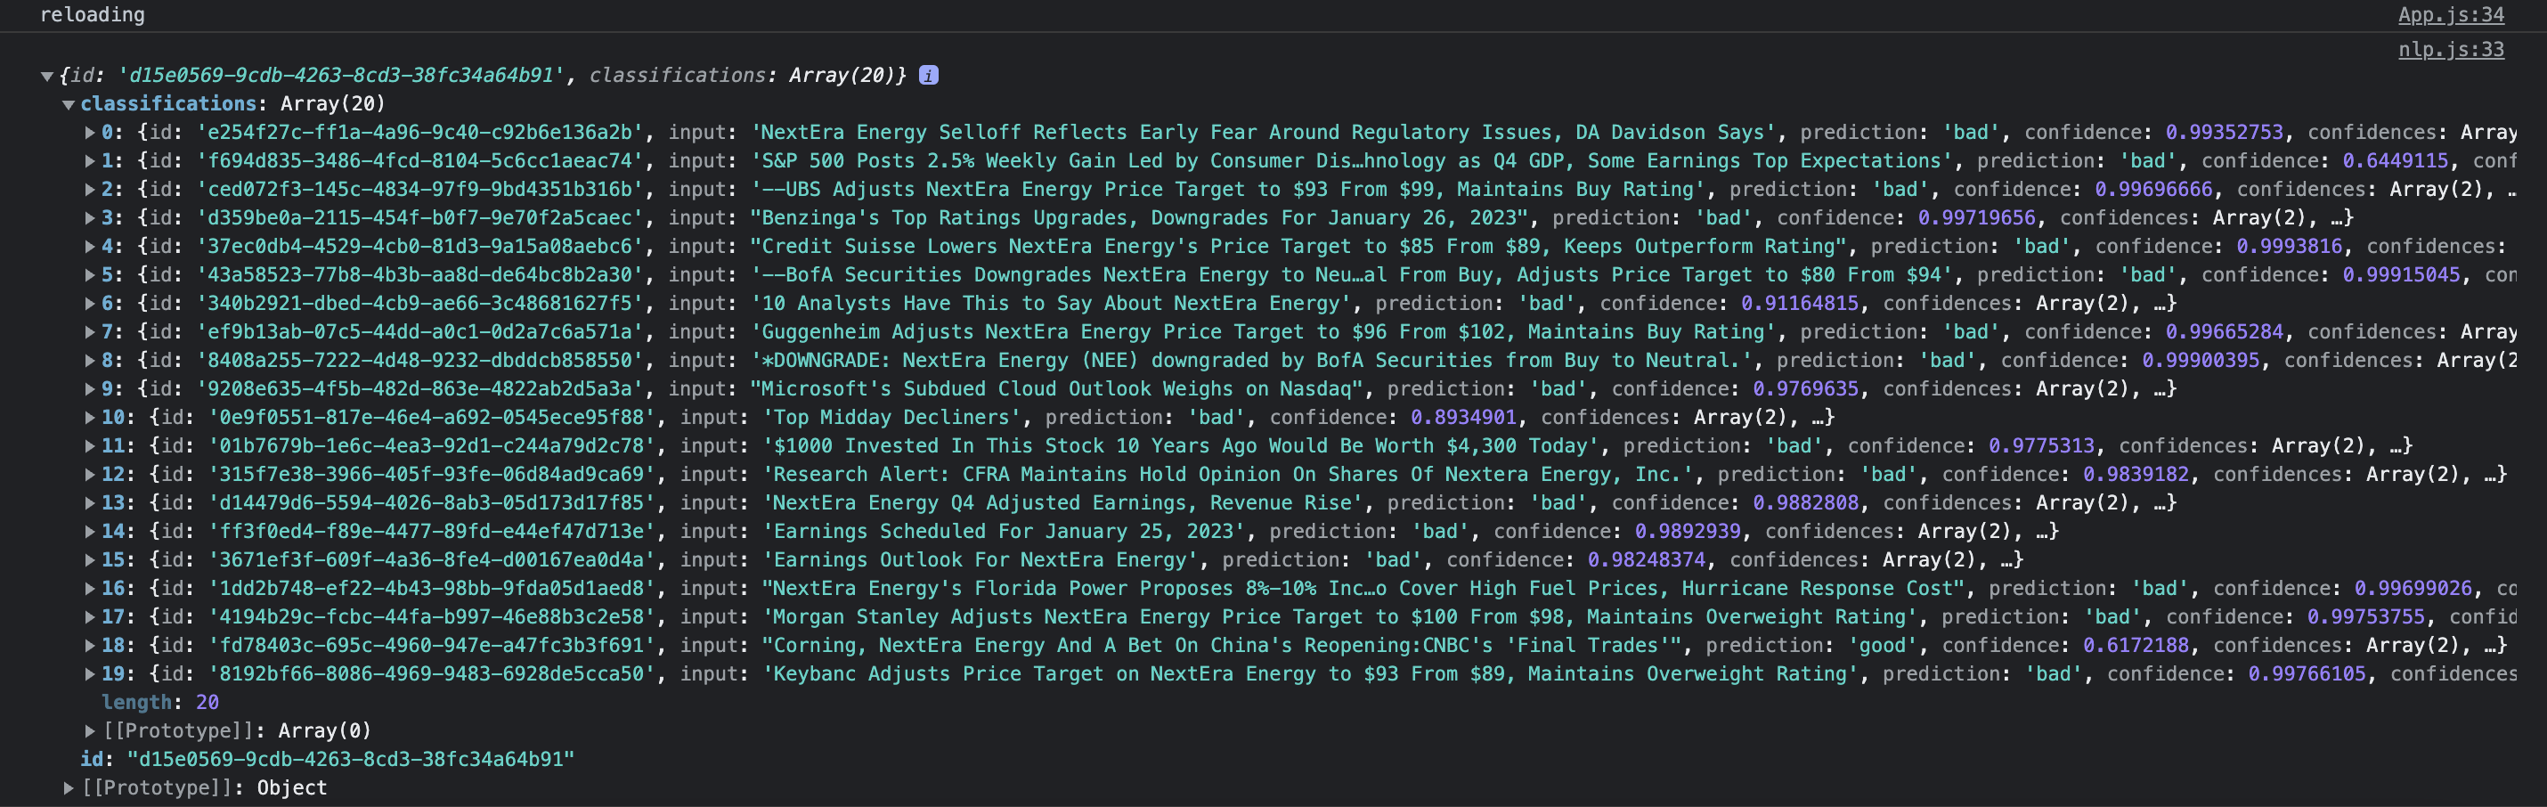Viewport: 2547px width, 807px height.
Task: Collapse the classifications array arrow
Action: [69, 105]
